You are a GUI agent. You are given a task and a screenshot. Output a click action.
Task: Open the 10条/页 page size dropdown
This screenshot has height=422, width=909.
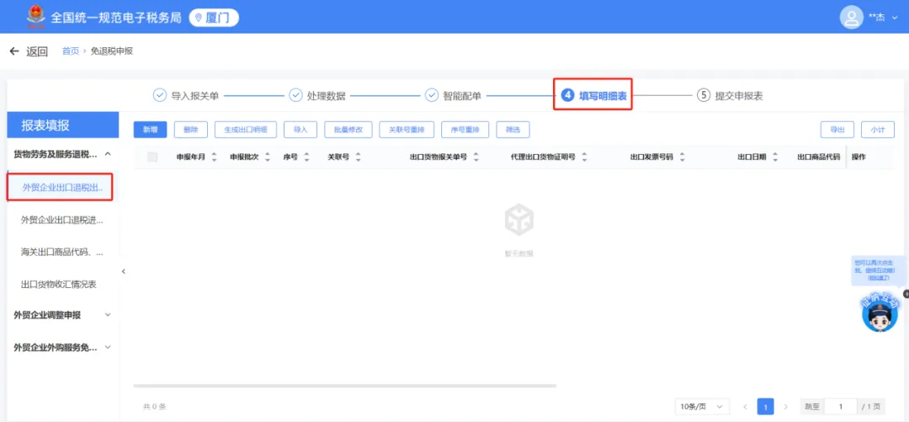(702, 406)
